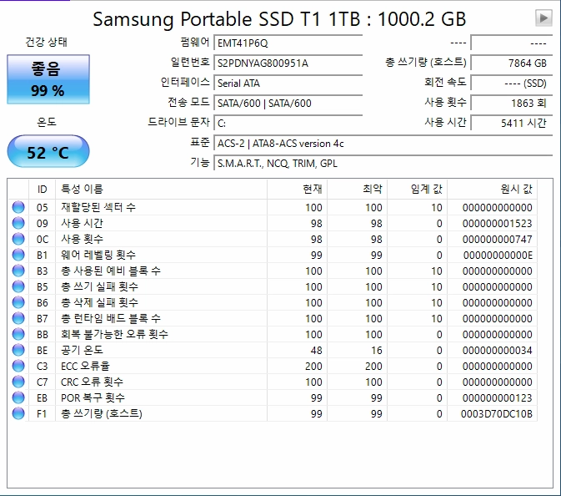Click status orb icon for row 09
The height and width of the screenshot is (496, 561).
18,223
